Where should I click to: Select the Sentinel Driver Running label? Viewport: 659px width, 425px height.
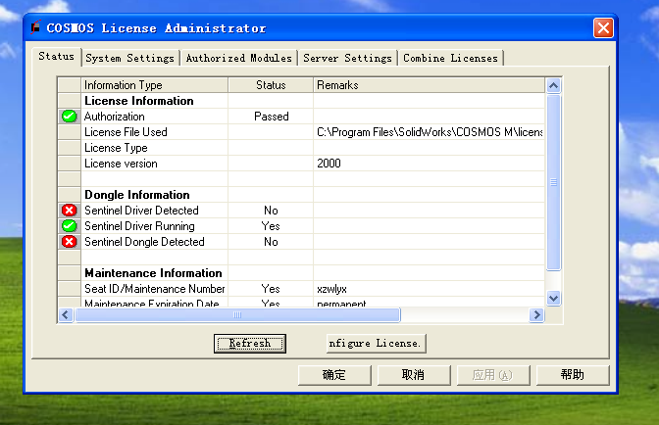click(139, 226)
